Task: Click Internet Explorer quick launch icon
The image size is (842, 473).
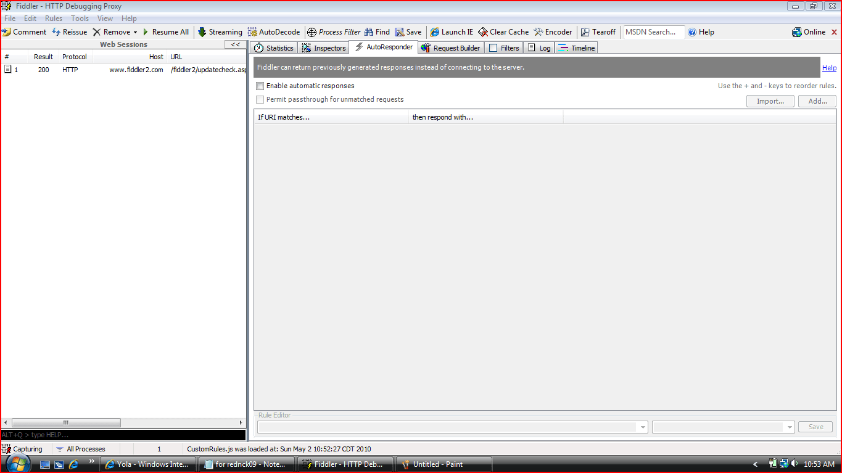Action: click(x=73, y=464)
